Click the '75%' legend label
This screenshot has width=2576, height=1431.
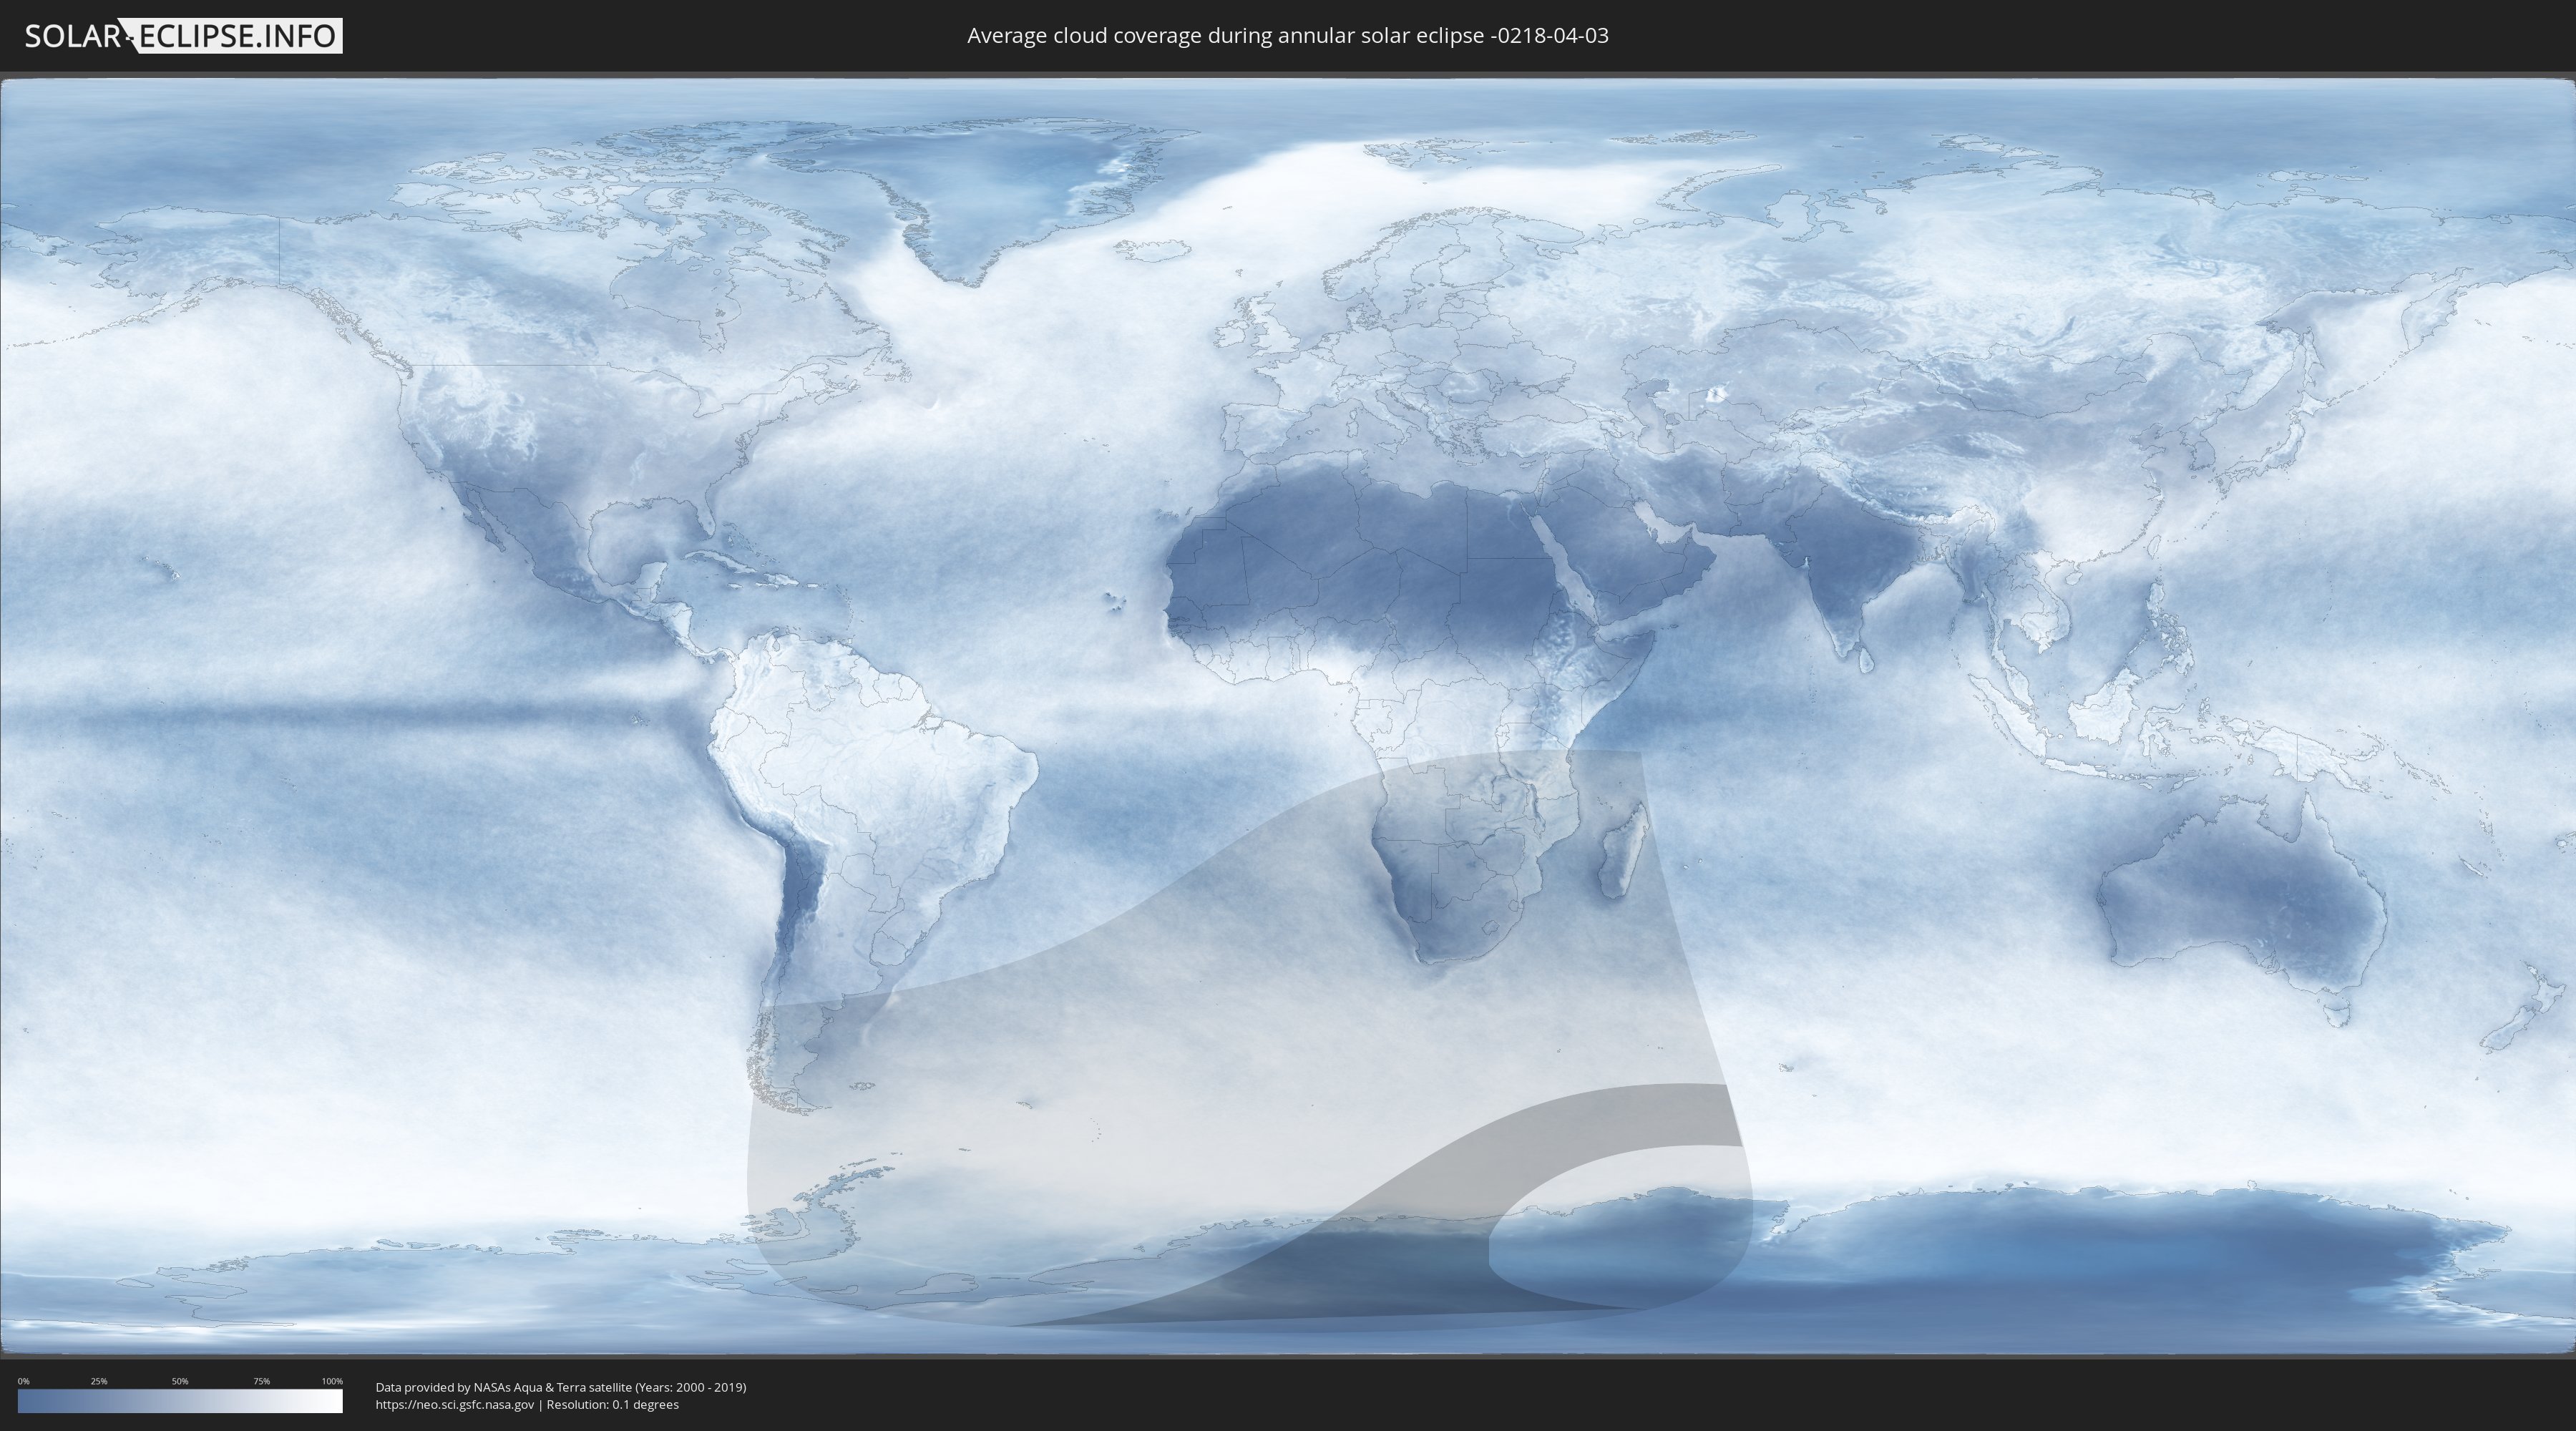pos(261,1381)
